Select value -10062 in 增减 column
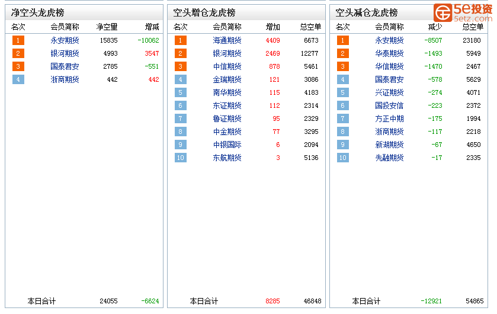 (148, 40)
